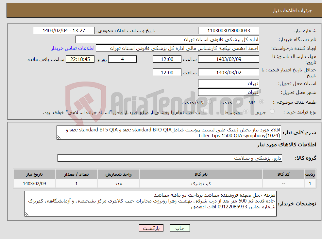Select the متوسط purchase type radio
Image resolution: width=322 pixels, height=239 pixels.
(x=246, y=112)
